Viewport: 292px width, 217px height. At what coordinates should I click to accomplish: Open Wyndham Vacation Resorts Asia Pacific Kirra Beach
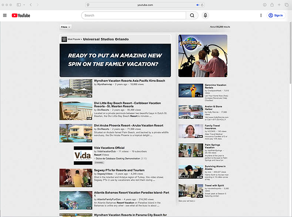point(129,81)
